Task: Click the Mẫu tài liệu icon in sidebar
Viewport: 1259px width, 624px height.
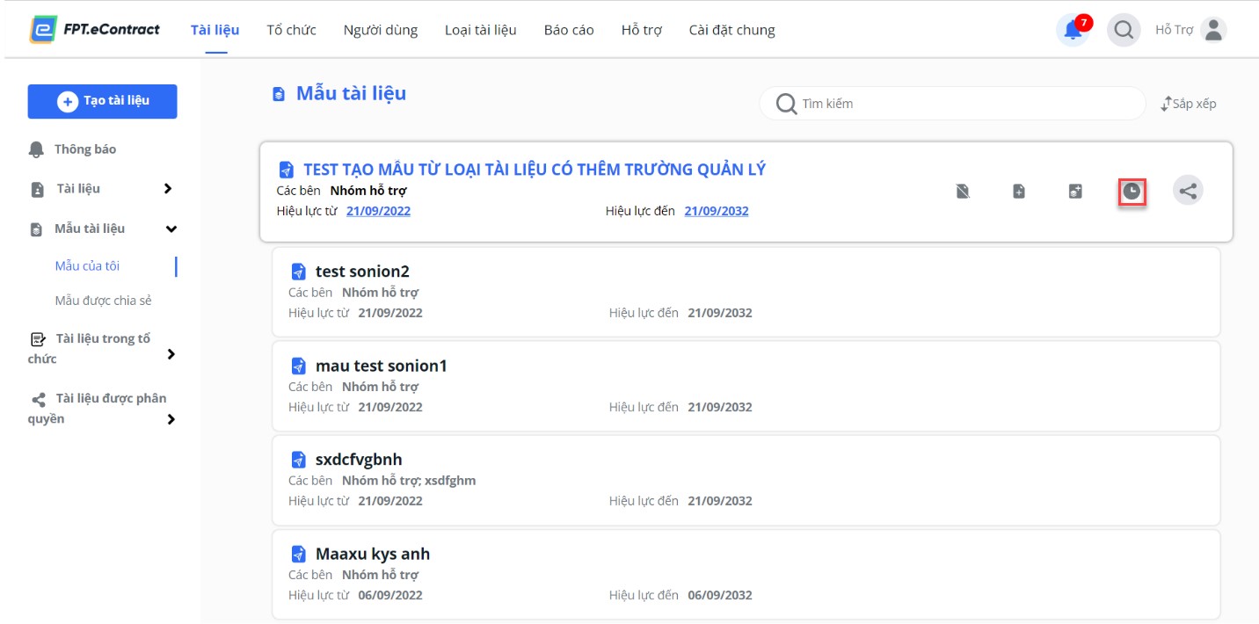Action: click(36, 229)
